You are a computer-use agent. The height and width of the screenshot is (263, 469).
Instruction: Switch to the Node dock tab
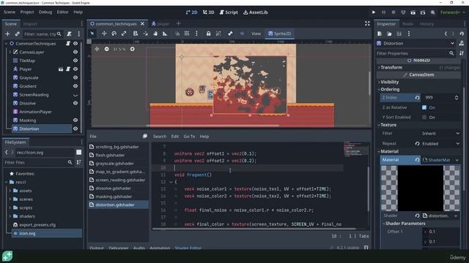click(x=407, y=24)
